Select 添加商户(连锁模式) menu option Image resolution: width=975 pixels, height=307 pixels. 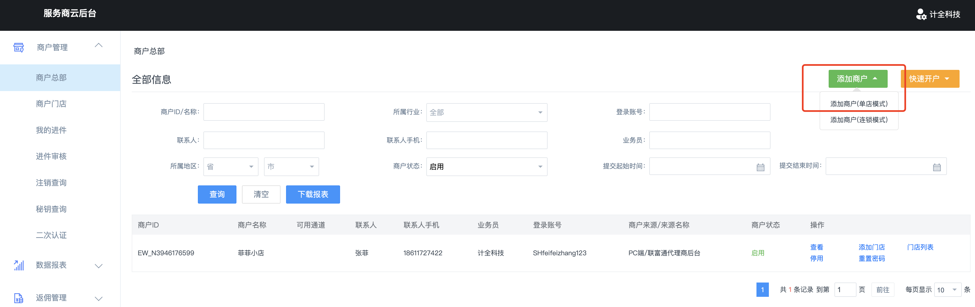tap(858, 120)
